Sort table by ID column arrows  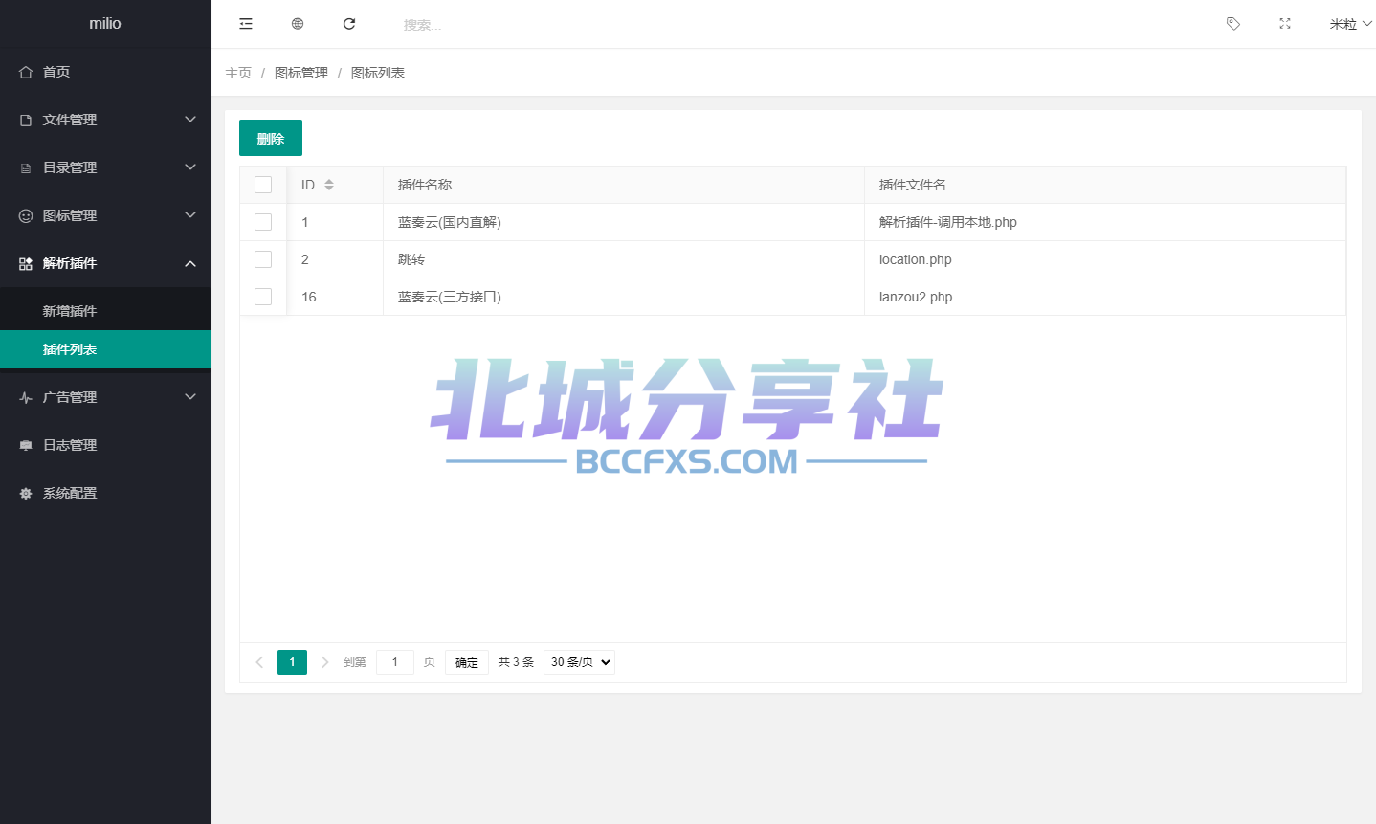(x=329, y=185)
